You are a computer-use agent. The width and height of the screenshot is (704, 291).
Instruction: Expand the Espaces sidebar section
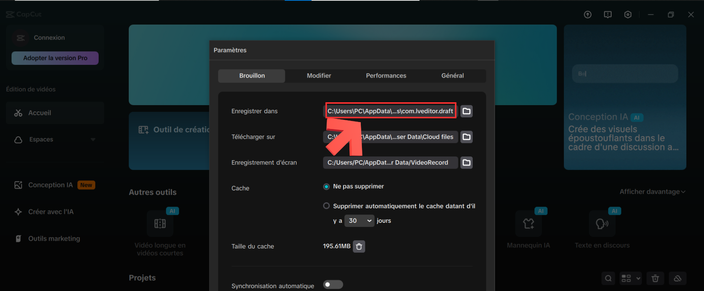click(x=93, y=140)
